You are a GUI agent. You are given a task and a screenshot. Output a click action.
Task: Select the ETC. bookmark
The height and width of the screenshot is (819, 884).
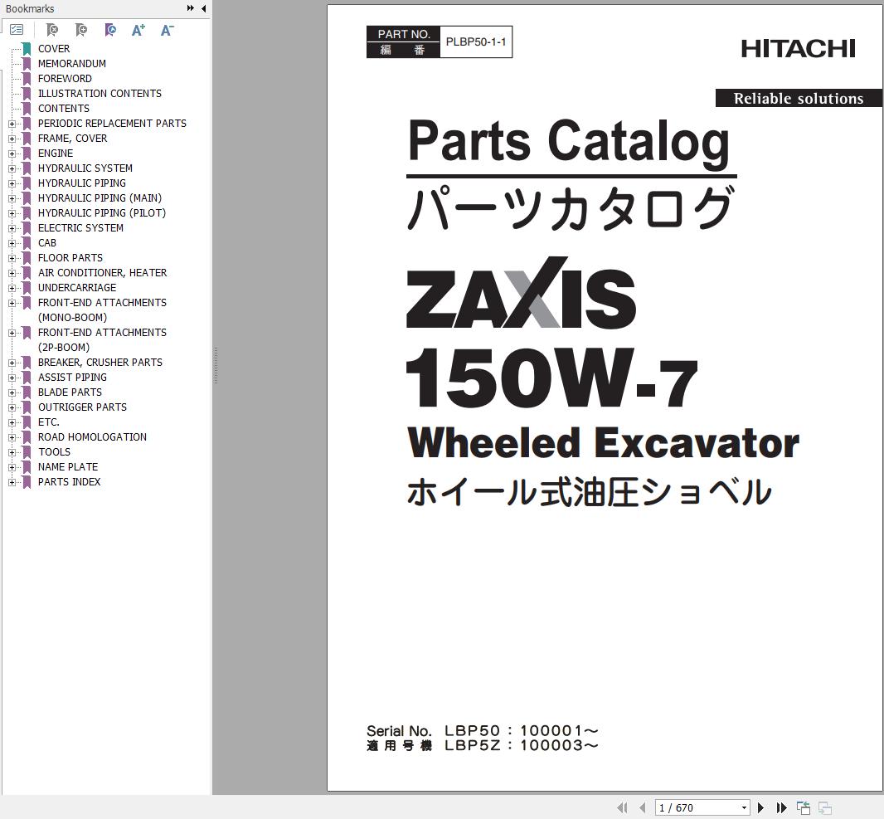[x=48, y=422]
